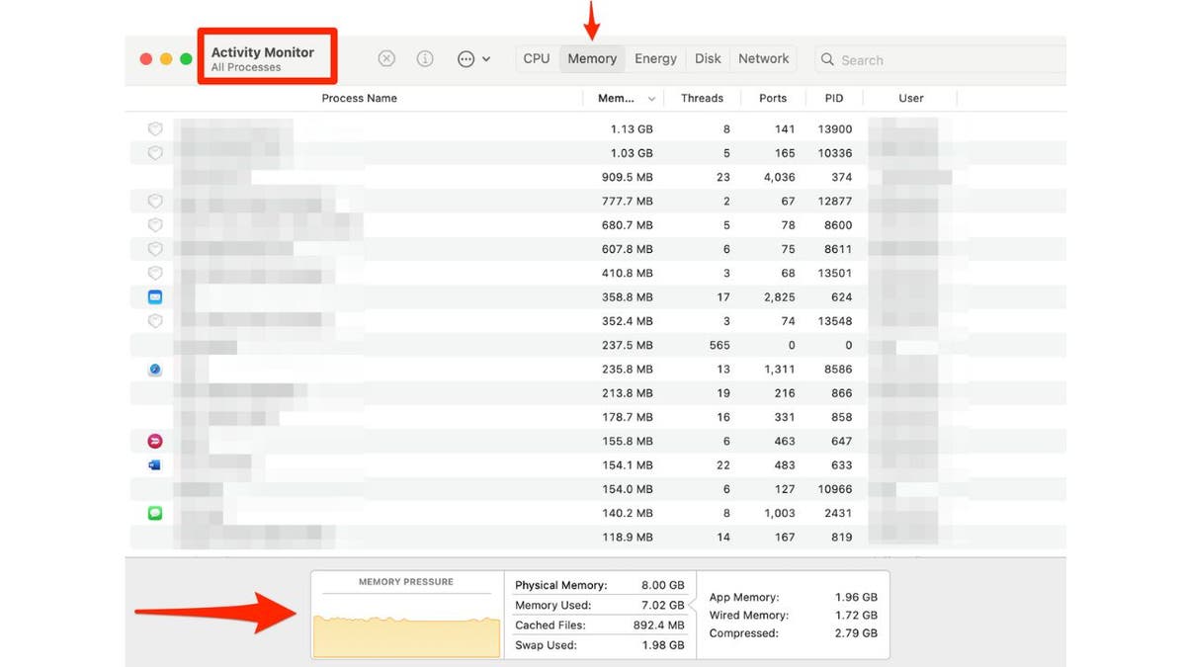Select the 118.9 MB memory value
The image size is (1186, 667).
pyautogui.click(x=627, y=538)
